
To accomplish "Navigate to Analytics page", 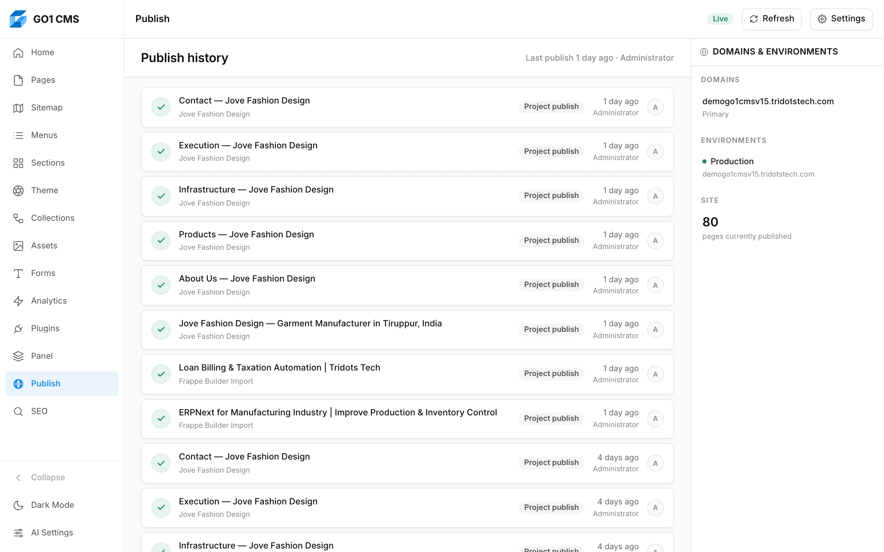I will click(62, 301).
